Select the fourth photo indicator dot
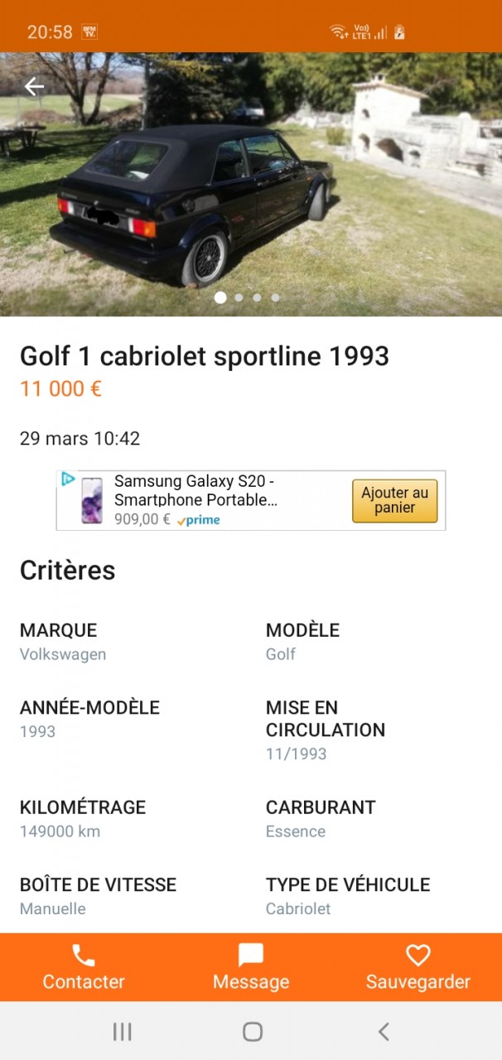This screenshot has width=502, height=1060. (x=275, y=297)
